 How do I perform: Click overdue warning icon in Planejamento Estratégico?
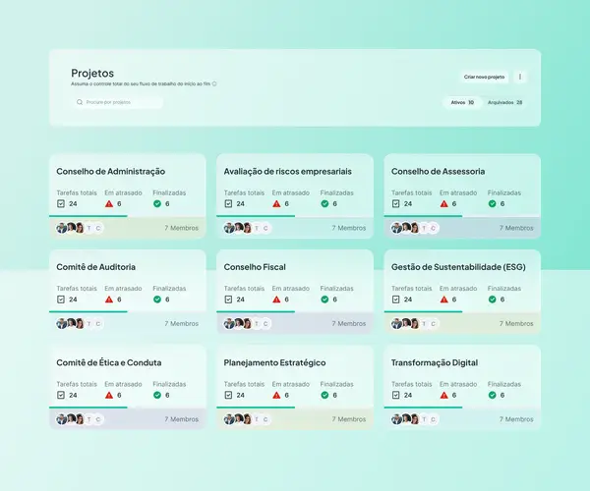[276, 395]
